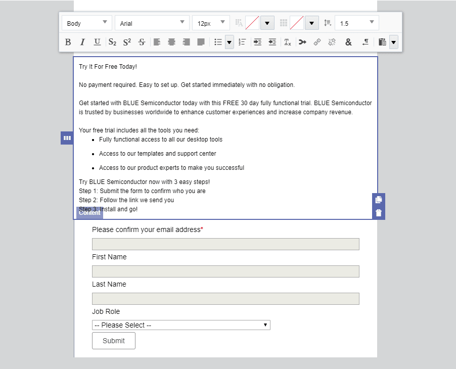Insert special character ampersand icon
The height and width of the screenshot is (369, 456).
pyautogui.click(x=348, y=42)
